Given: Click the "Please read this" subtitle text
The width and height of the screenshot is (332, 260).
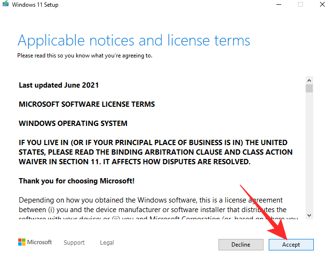Looking at the screenshot, I should [85, 56].
